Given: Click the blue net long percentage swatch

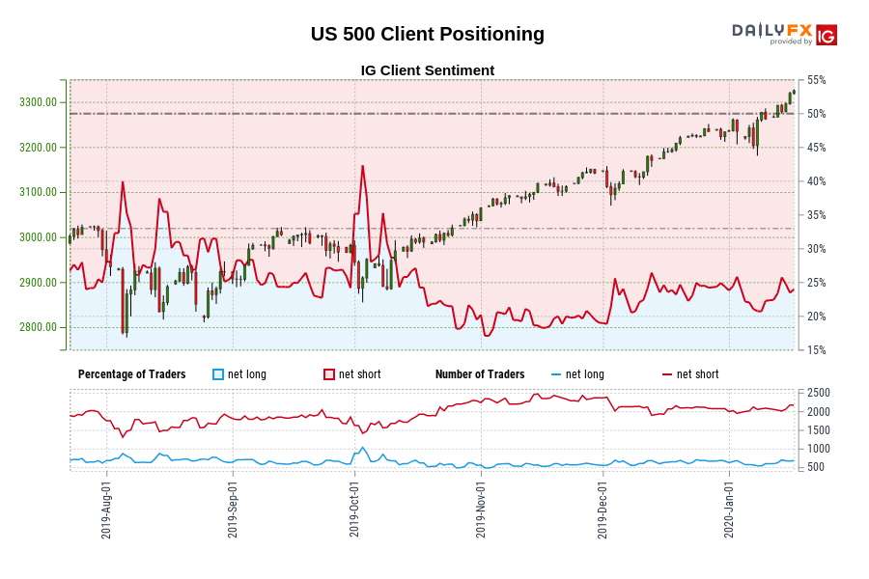Looking at the screenshot, I should (x=218, y=374).
